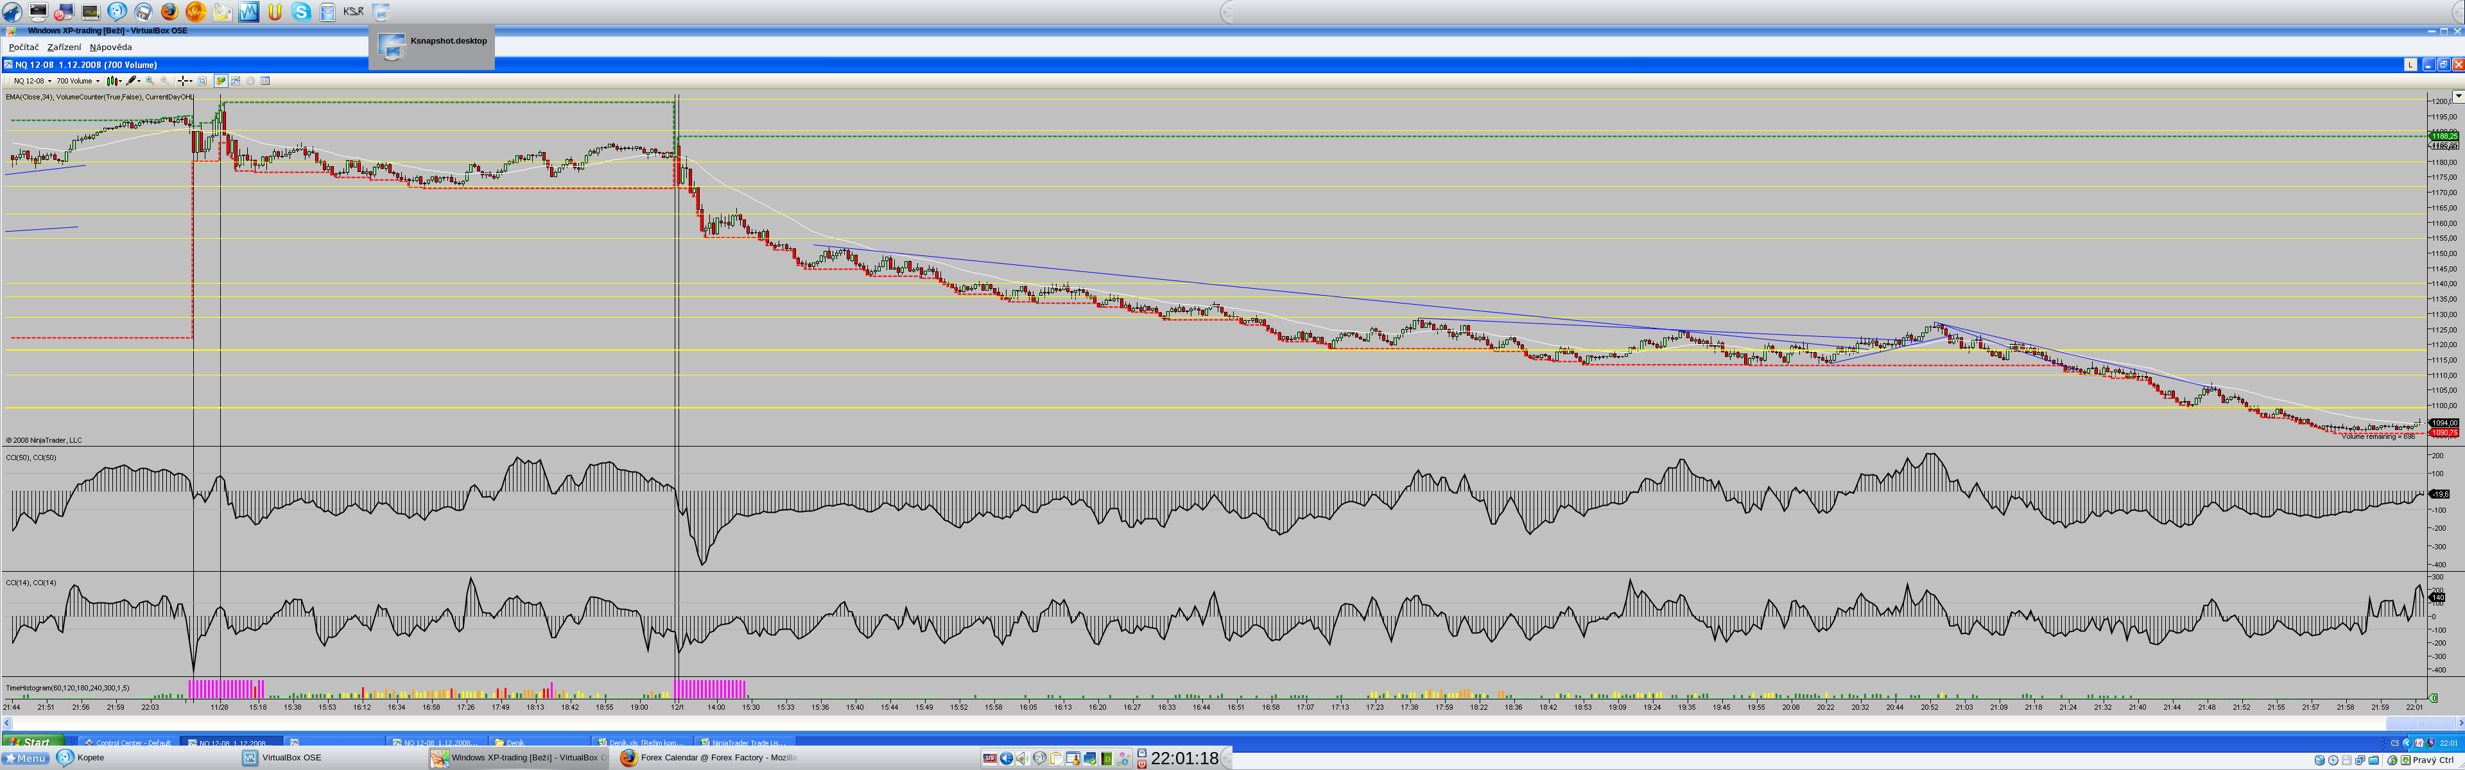Open the Zařízení menu
Screen dimensions: 2465x770
point(64,47)
